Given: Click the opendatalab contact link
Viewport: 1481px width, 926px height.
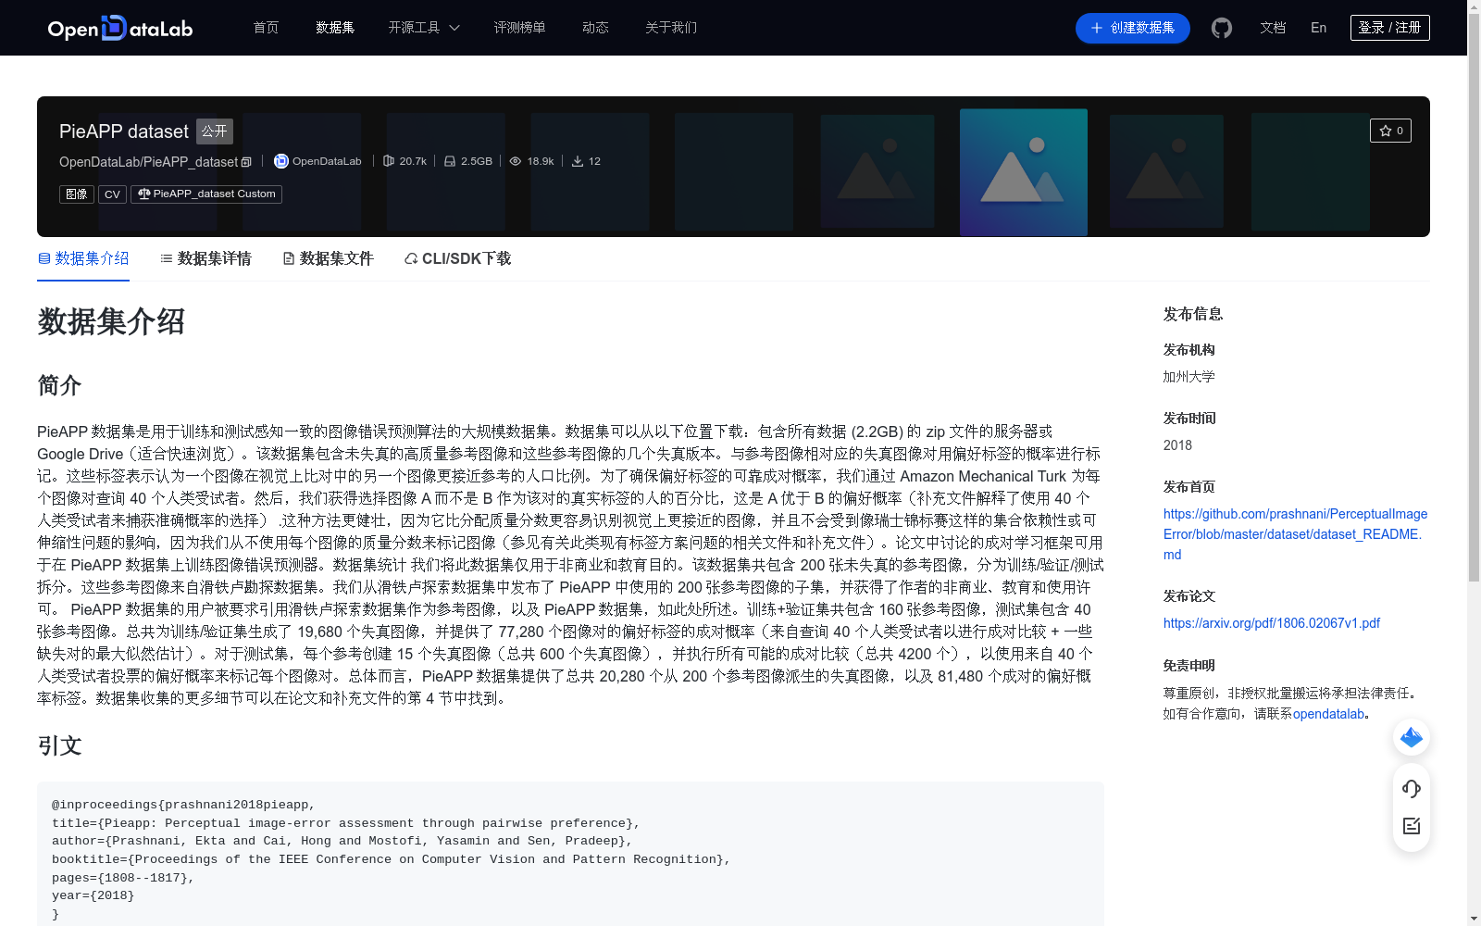Looking at the screenshot, I should (x=1328, y=714).
